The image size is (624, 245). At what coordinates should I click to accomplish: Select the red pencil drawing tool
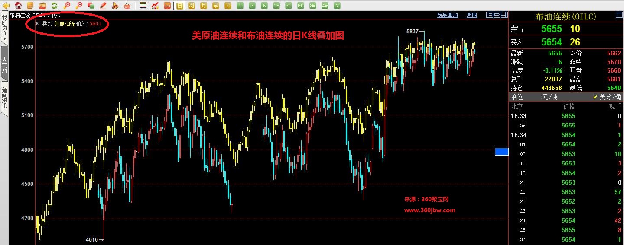coord(103,6)
